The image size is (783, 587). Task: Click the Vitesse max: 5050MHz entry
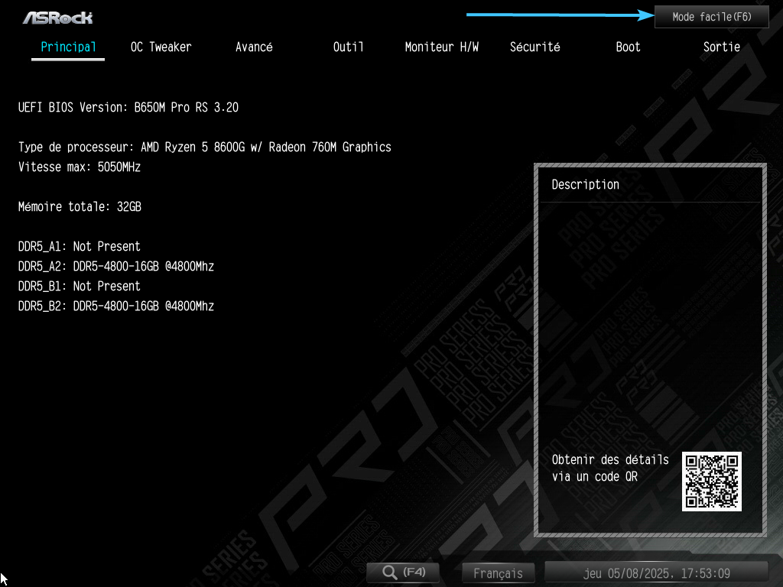80,167
